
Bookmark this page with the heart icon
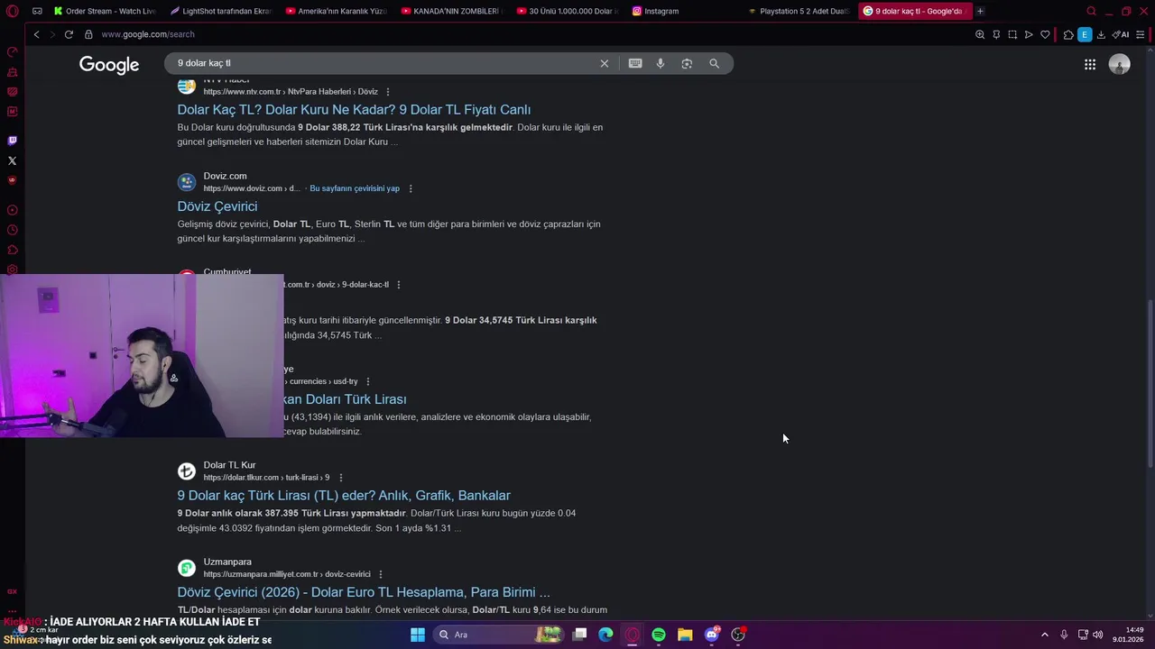click(x=1045, y=34)
